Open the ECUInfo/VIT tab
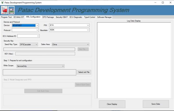 19,17
